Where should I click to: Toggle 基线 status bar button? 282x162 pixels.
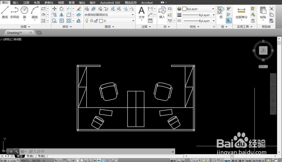point(234,161)
